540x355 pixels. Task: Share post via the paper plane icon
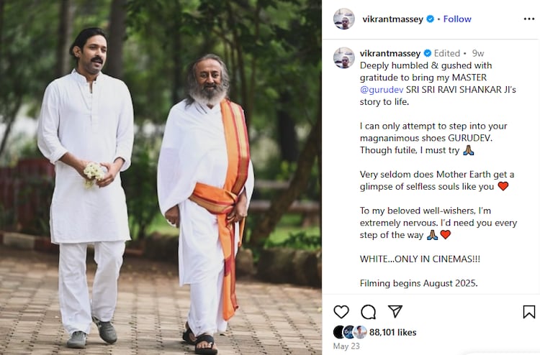(x=395, y=311)
